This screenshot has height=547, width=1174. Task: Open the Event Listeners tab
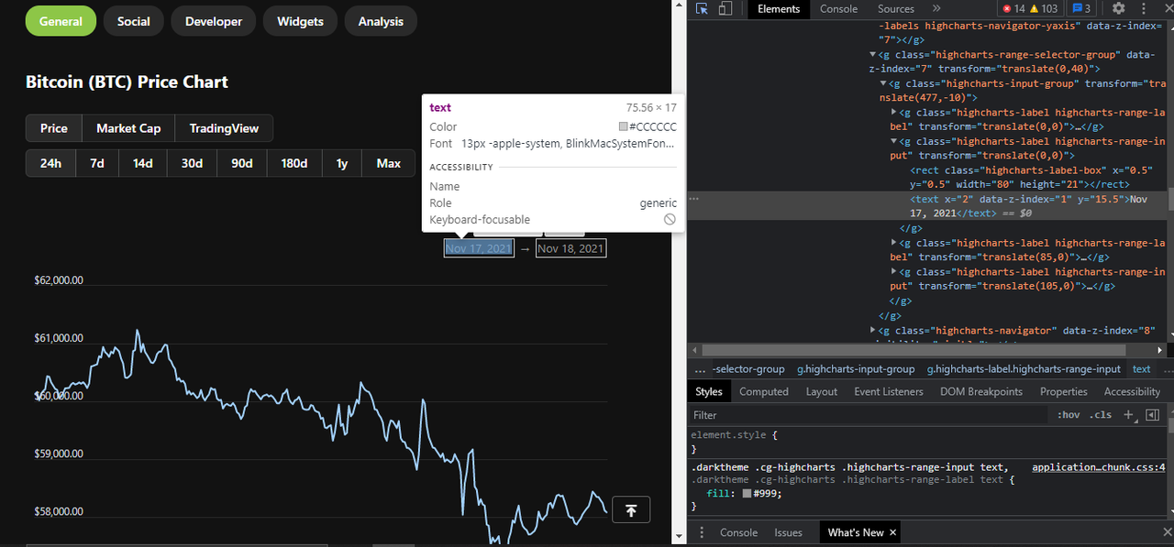[889, 391]
